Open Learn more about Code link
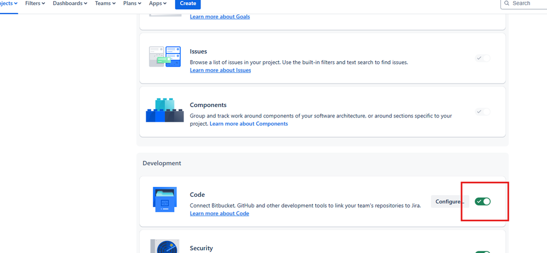This screenshot has width=547, height=253. pos(220,213)
